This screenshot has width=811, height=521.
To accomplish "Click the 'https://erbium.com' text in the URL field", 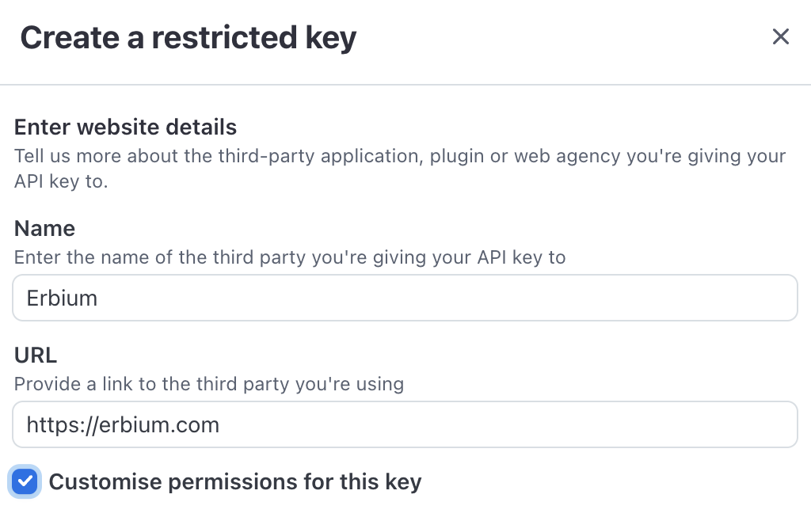I will click(x=123, y=425).
